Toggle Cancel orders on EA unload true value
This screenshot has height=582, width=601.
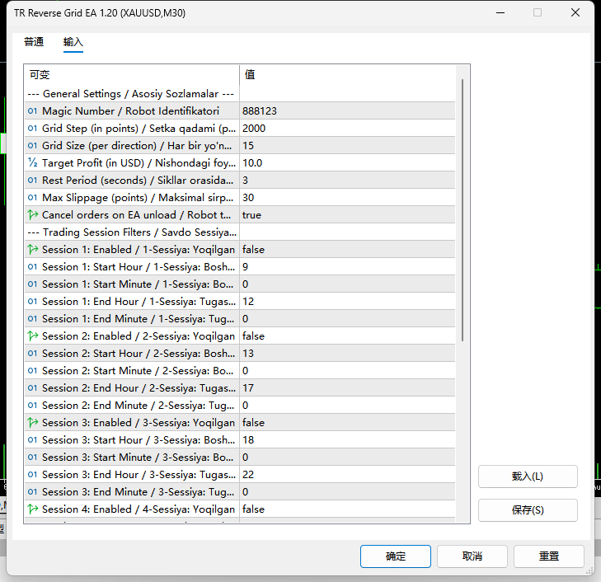click(347, 215)
